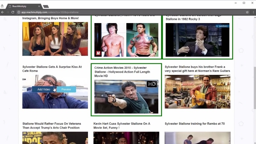The height and width of the screenshot is (144, 256).
Task: Open thumbnail of three women on couch
Action: [x=55, y=39]
